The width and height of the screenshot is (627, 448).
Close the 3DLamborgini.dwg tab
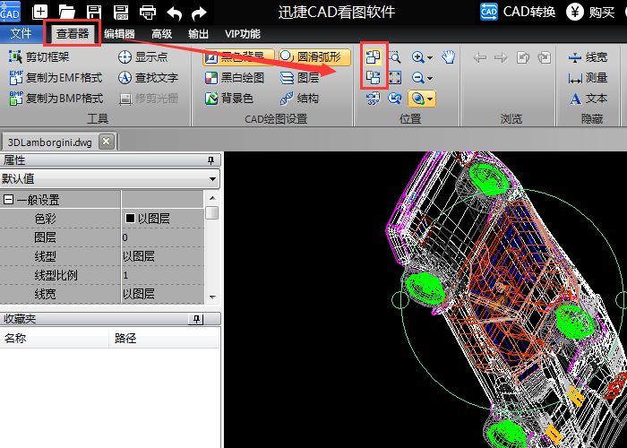click(x=107, y=142)
